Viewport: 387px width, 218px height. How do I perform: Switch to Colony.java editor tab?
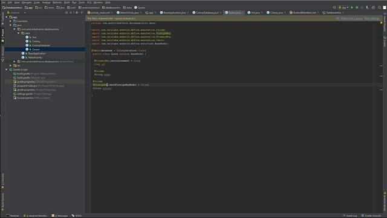point(276,13)
